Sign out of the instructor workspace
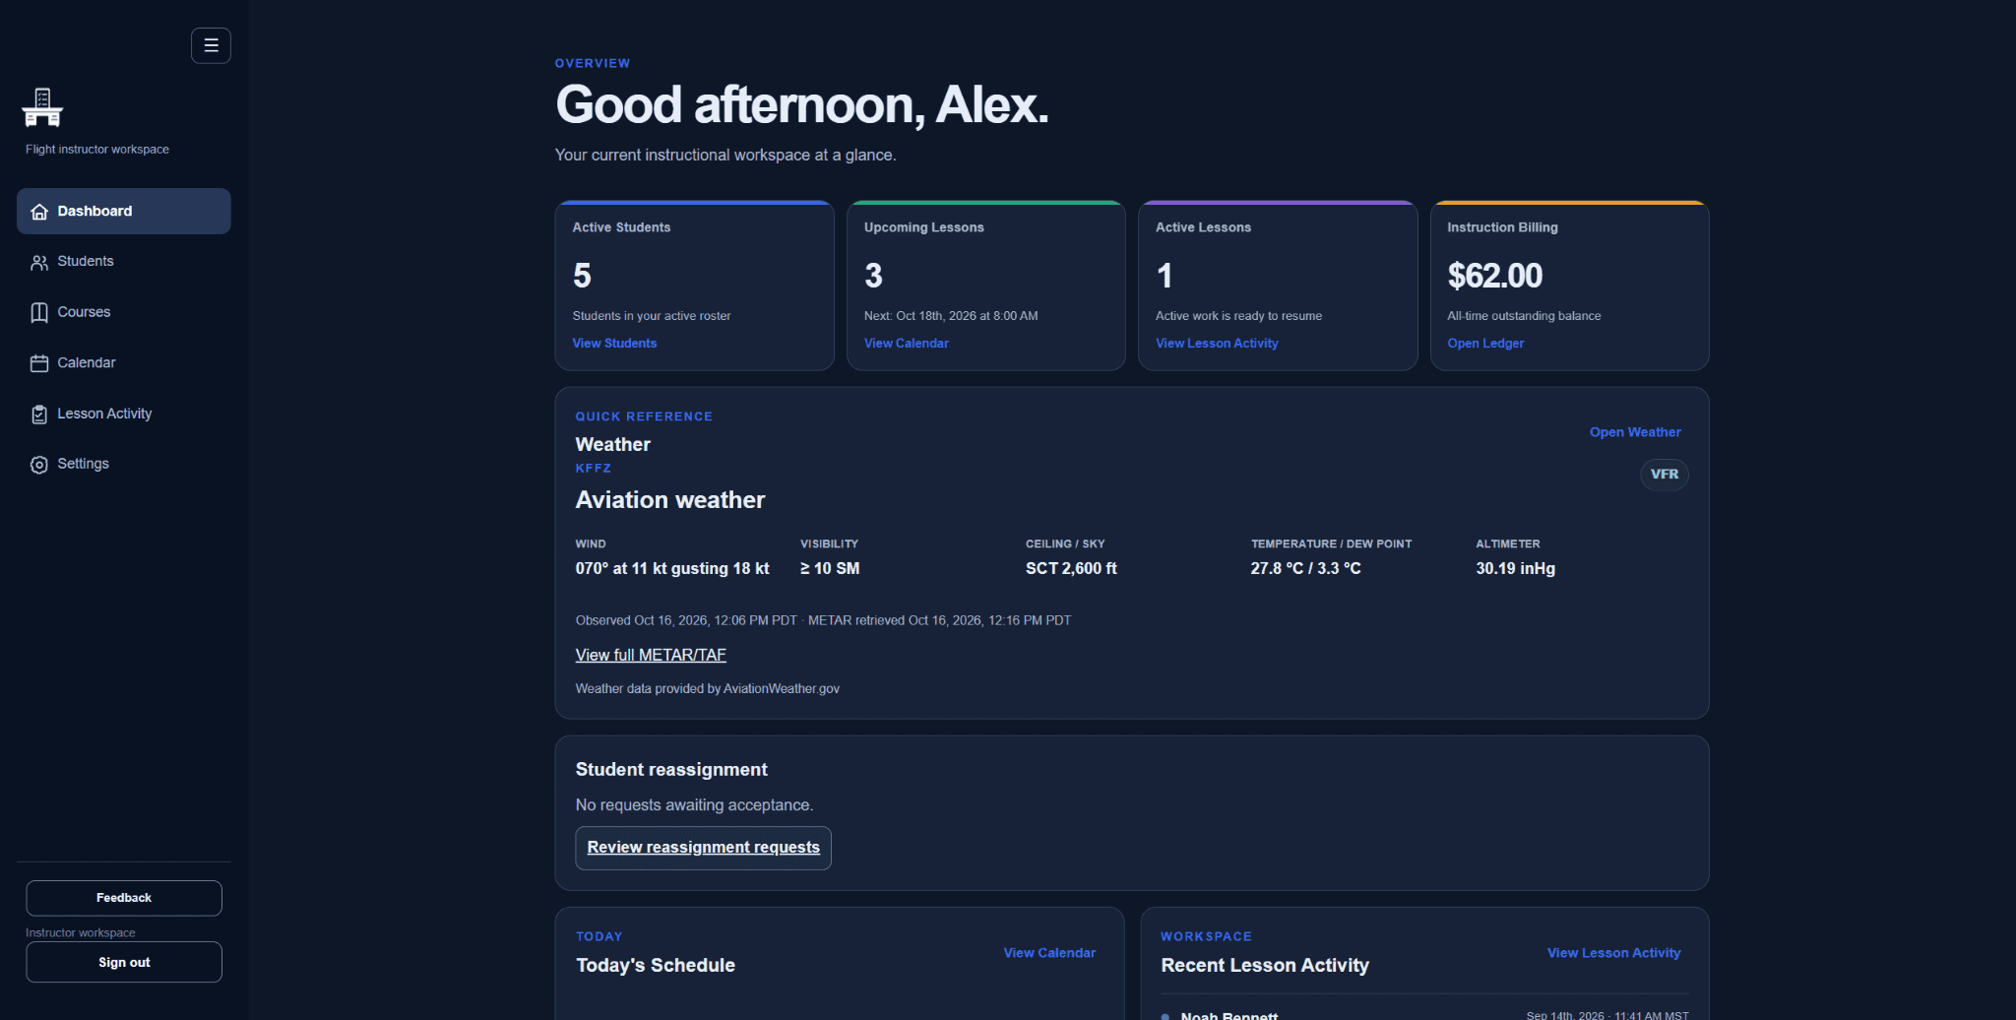The image size is (2016, 1020). 124,962
